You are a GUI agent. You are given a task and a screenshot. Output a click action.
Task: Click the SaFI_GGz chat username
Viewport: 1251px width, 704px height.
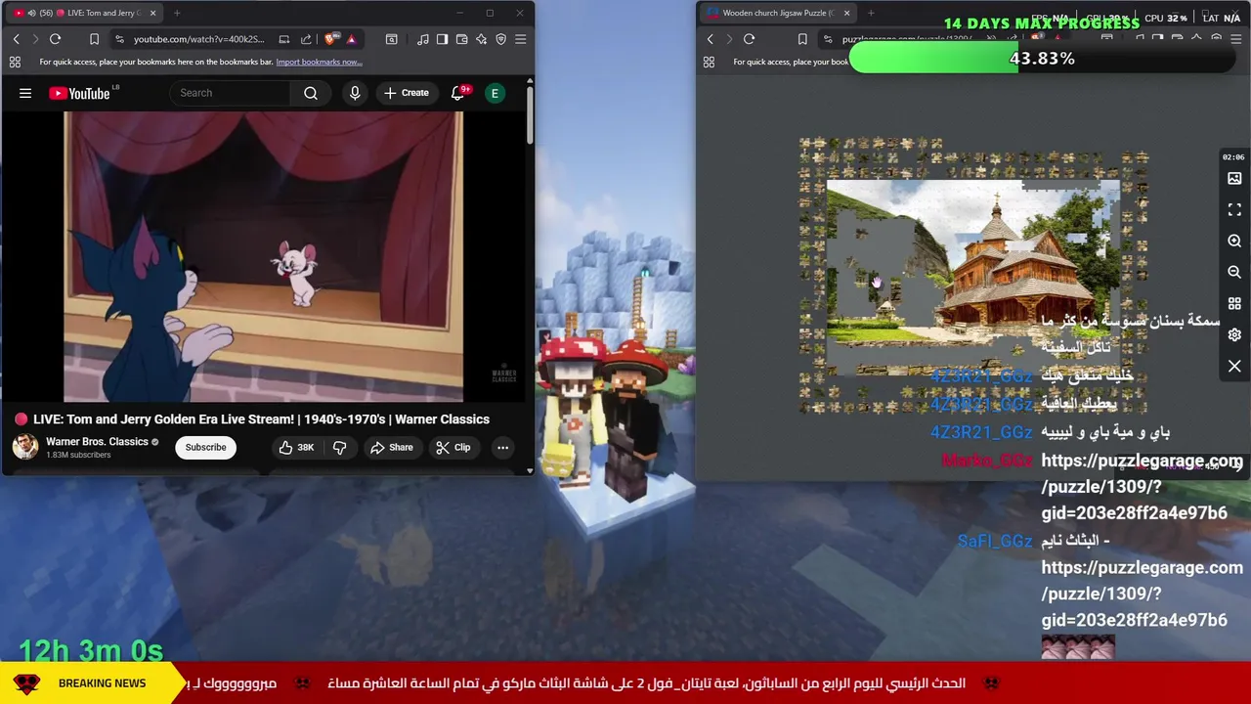[994, 541]
